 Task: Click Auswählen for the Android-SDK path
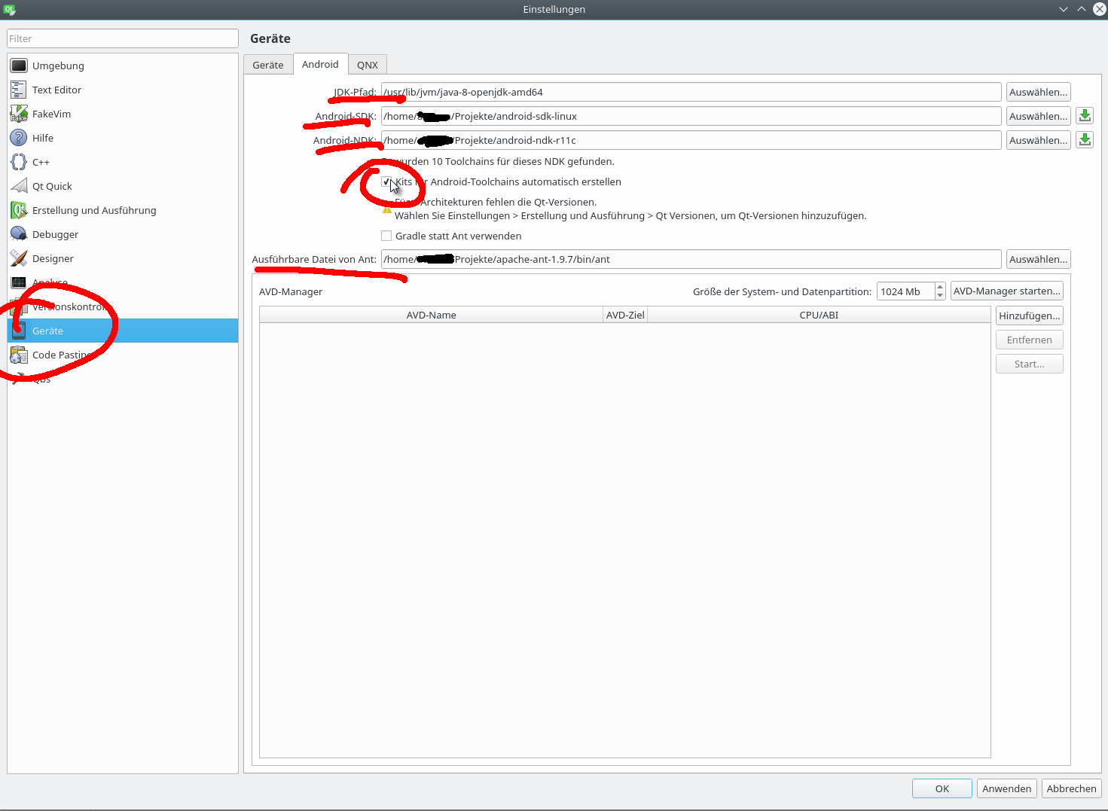coord(1038,116)
